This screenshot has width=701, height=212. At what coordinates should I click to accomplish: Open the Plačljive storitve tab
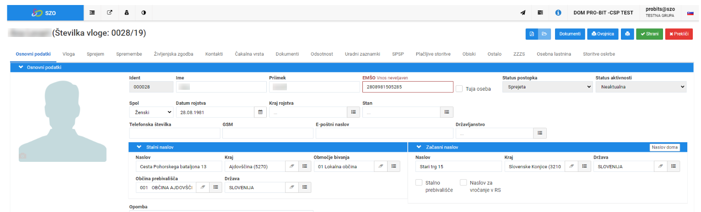tap(433, 54)
